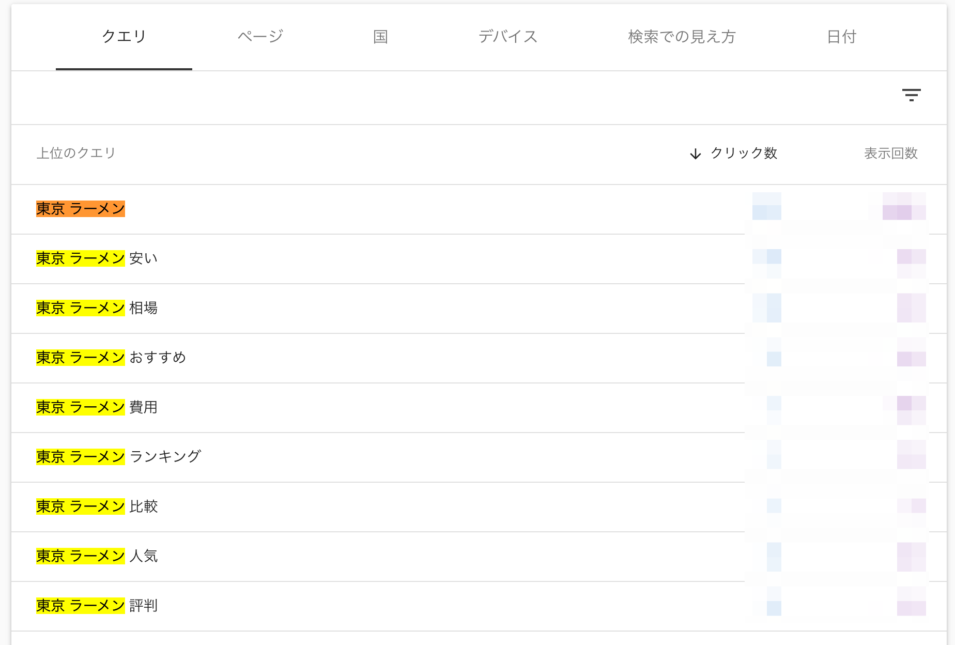Select the highlighted 東京 ラーメン query

click(x=80, y=209)
